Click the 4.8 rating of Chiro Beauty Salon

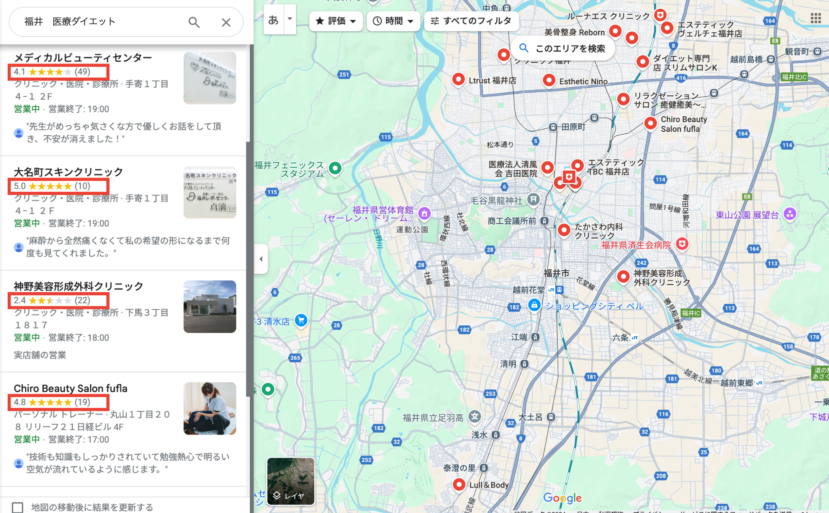19,402
